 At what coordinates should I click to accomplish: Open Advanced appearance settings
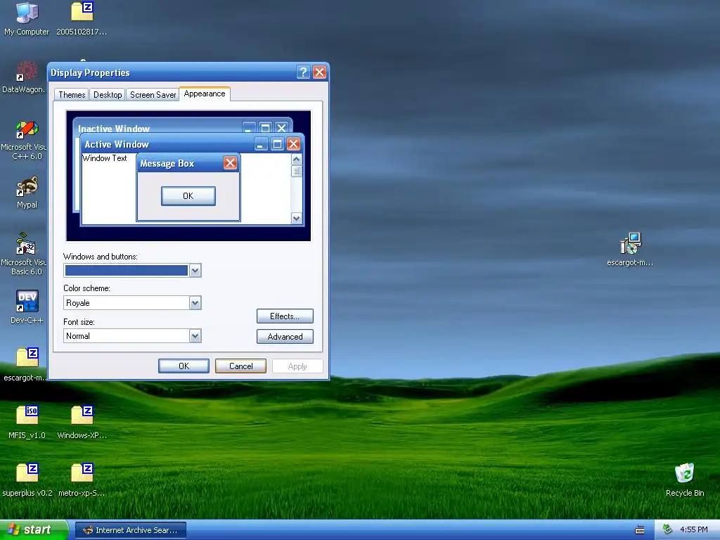click(285, 337)
